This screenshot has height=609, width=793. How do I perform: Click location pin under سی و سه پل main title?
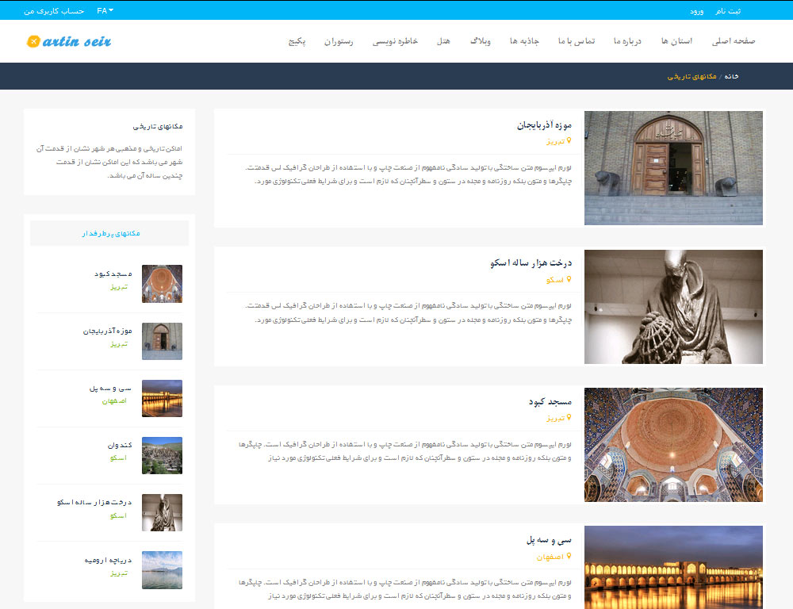569,556
